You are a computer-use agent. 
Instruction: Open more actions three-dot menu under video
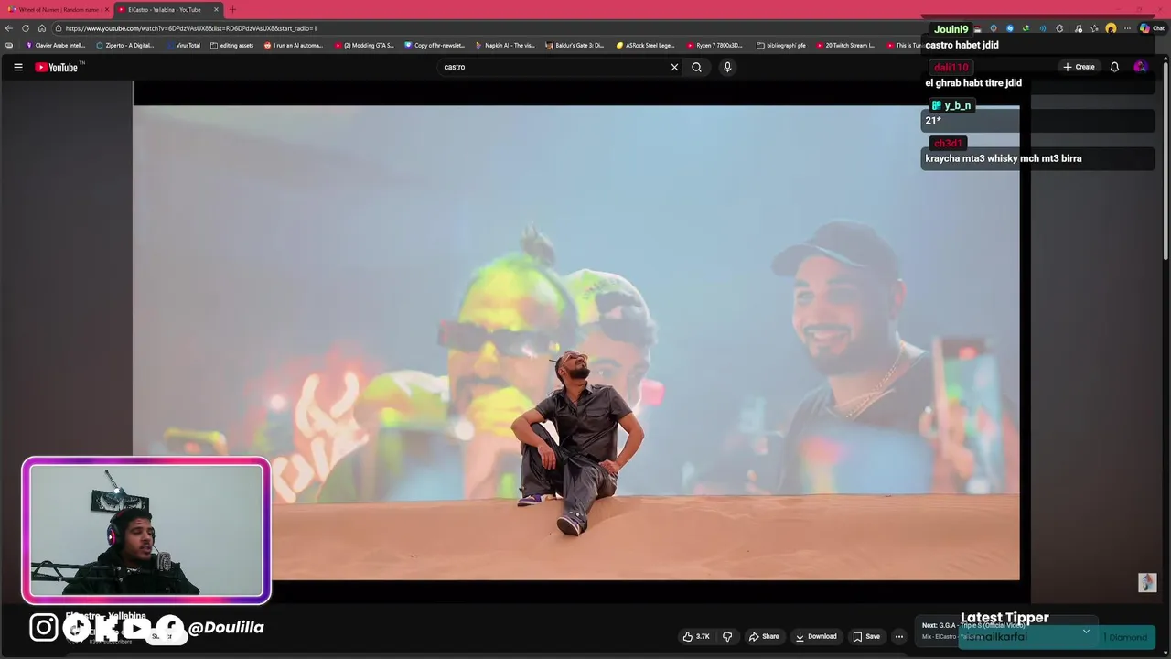[898, 636]
